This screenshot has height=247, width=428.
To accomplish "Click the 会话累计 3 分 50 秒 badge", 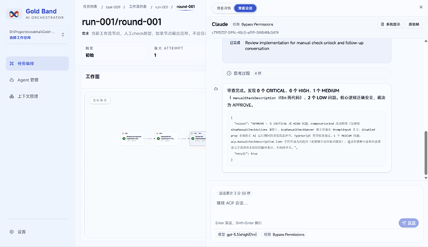I will (234, 193).
